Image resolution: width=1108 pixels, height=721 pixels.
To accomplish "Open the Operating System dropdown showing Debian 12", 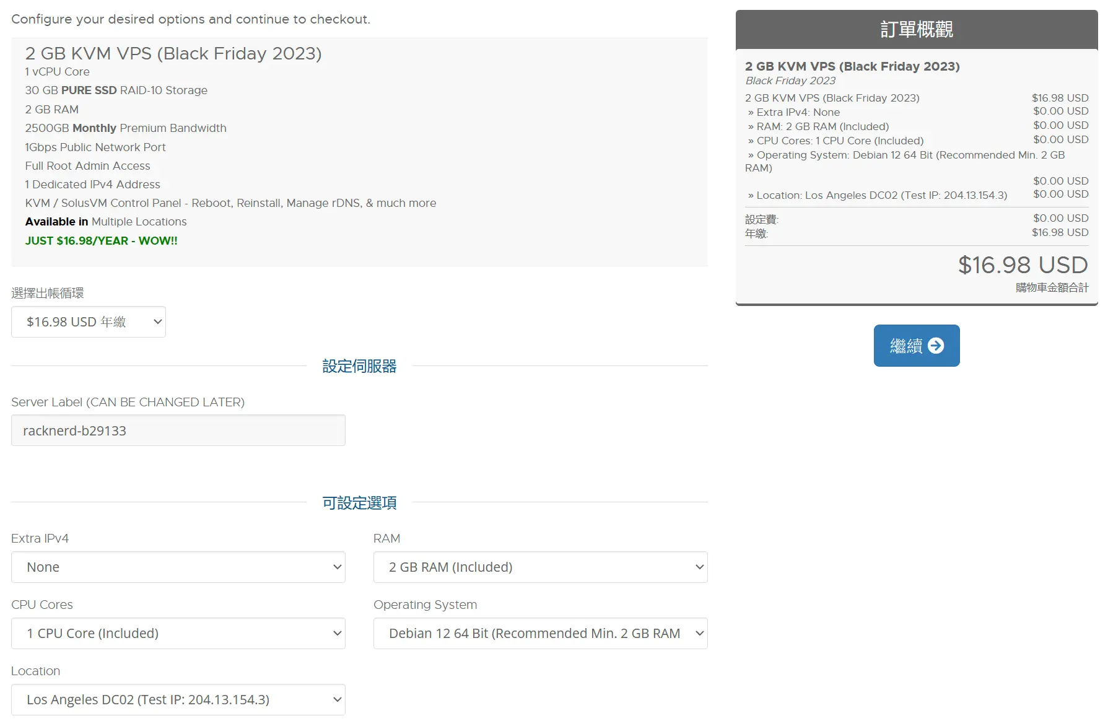I will point(541,634).
